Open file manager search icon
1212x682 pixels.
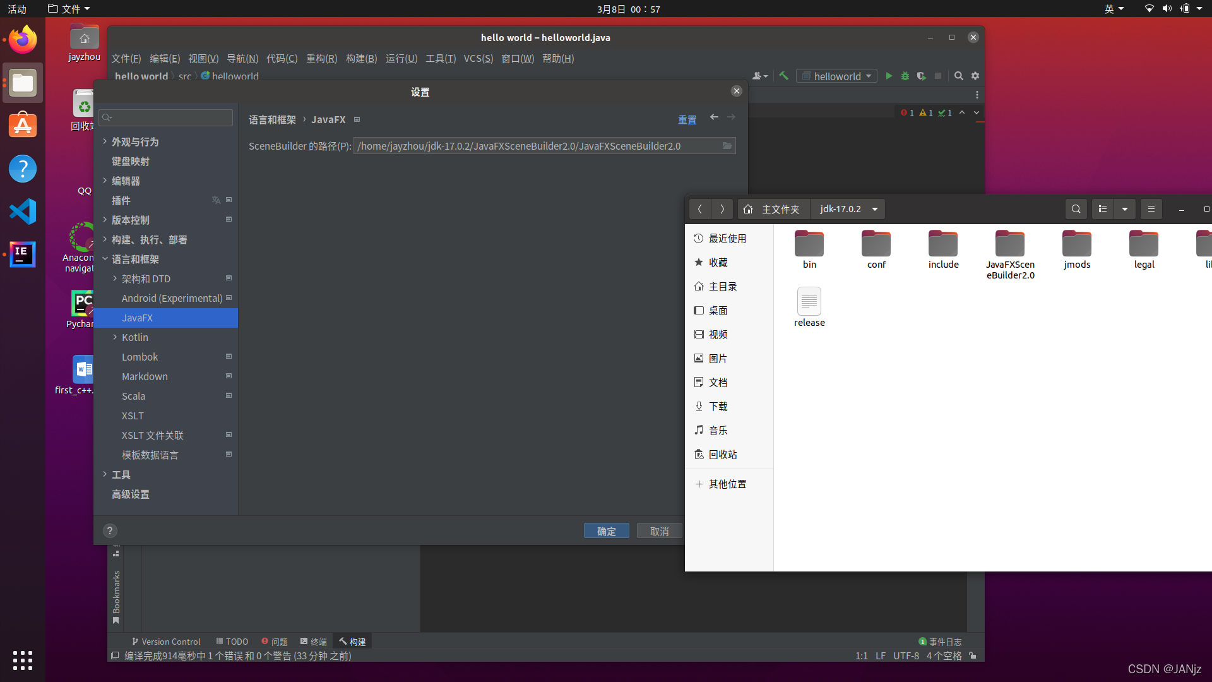pos(1076,209)
